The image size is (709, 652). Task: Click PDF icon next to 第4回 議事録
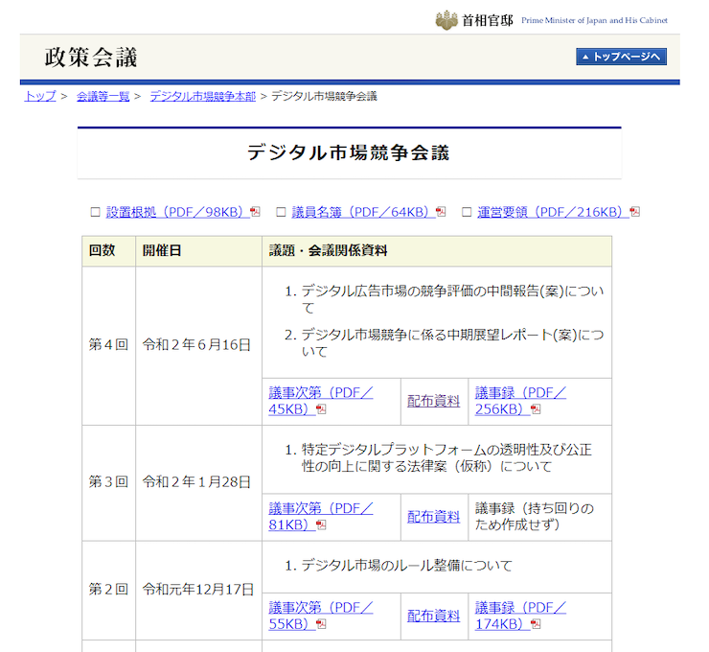tap(536, 409)
